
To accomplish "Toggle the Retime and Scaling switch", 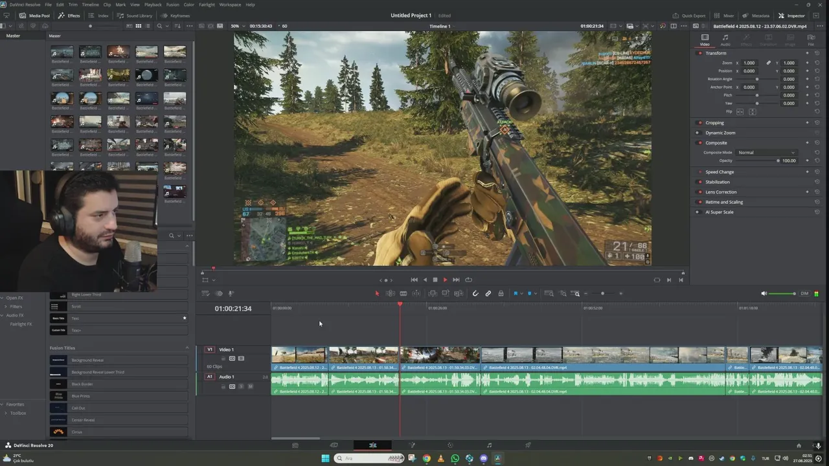I will tap(699, 202).
